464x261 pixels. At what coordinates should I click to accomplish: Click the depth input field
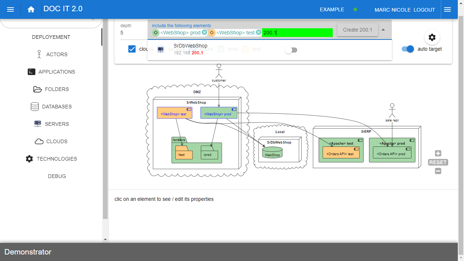130,33
